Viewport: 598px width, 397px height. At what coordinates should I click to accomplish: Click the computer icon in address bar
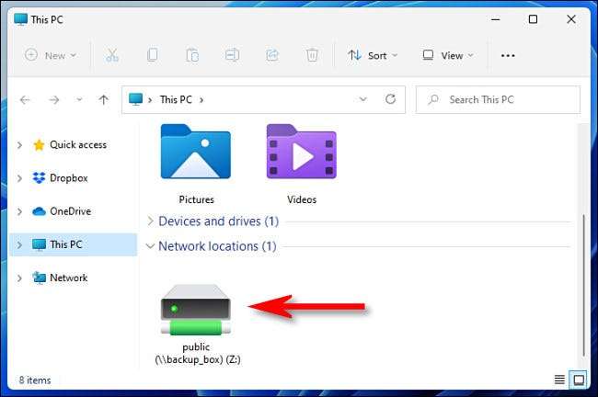135,99
